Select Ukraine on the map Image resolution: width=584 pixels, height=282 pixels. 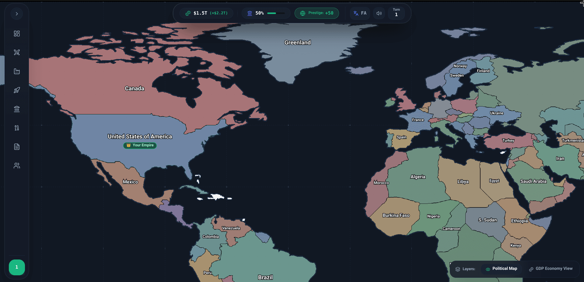(497, 113)
